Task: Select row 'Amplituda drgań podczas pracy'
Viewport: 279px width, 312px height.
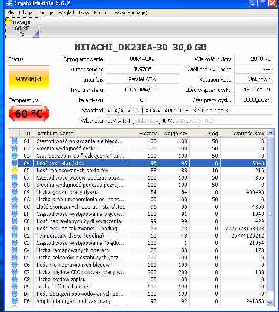Action: (x=138, y=301)
